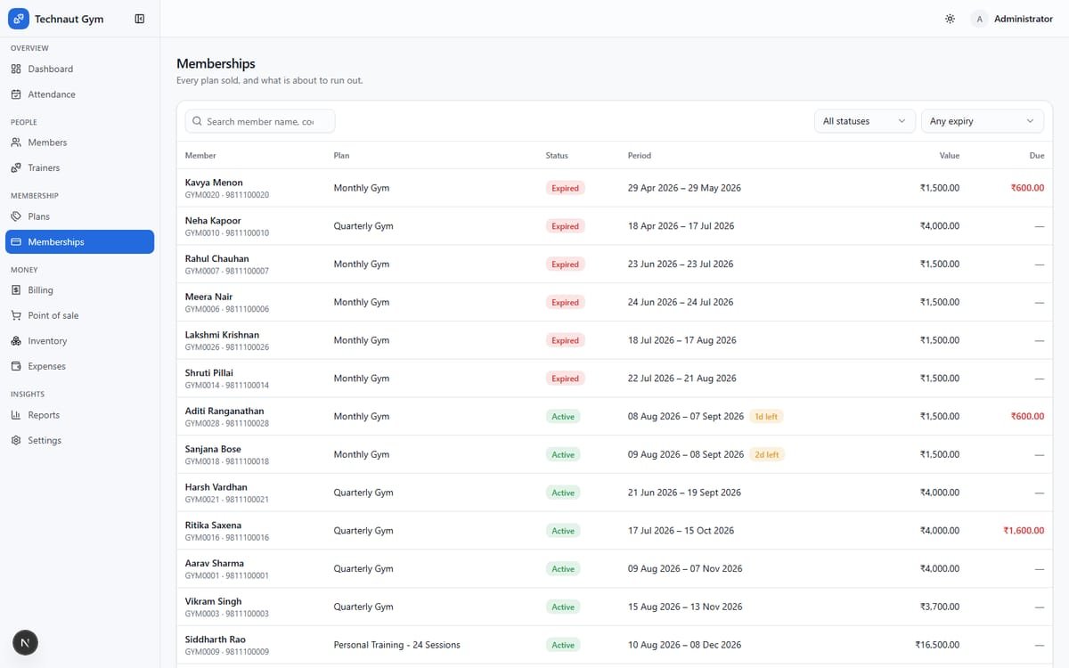1069x668 pixels.
Task: Click the 1d left badge for Aditi Ranganathan
Action: click(x=766, y=417)
